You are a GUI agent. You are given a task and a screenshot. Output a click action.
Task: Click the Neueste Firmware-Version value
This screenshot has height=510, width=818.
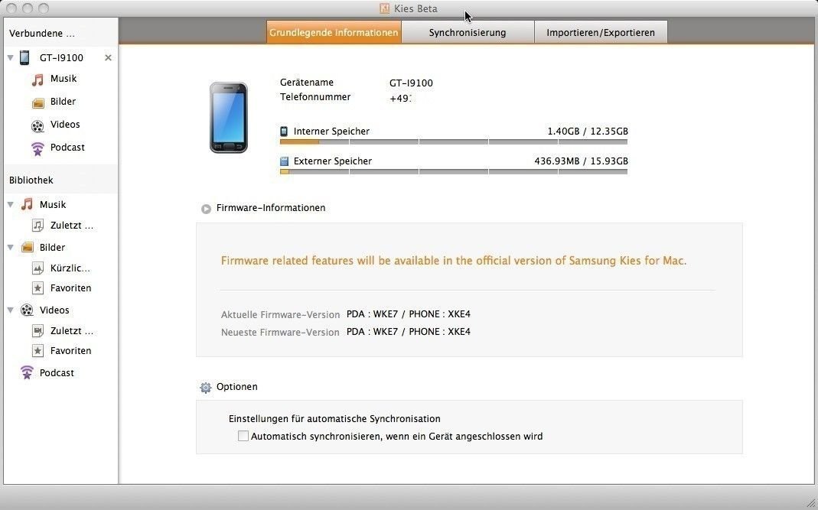tap(409, 332)
